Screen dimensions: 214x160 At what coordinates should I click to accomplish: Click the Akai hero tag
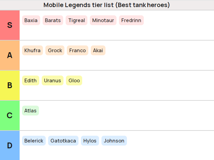(98, 50)
